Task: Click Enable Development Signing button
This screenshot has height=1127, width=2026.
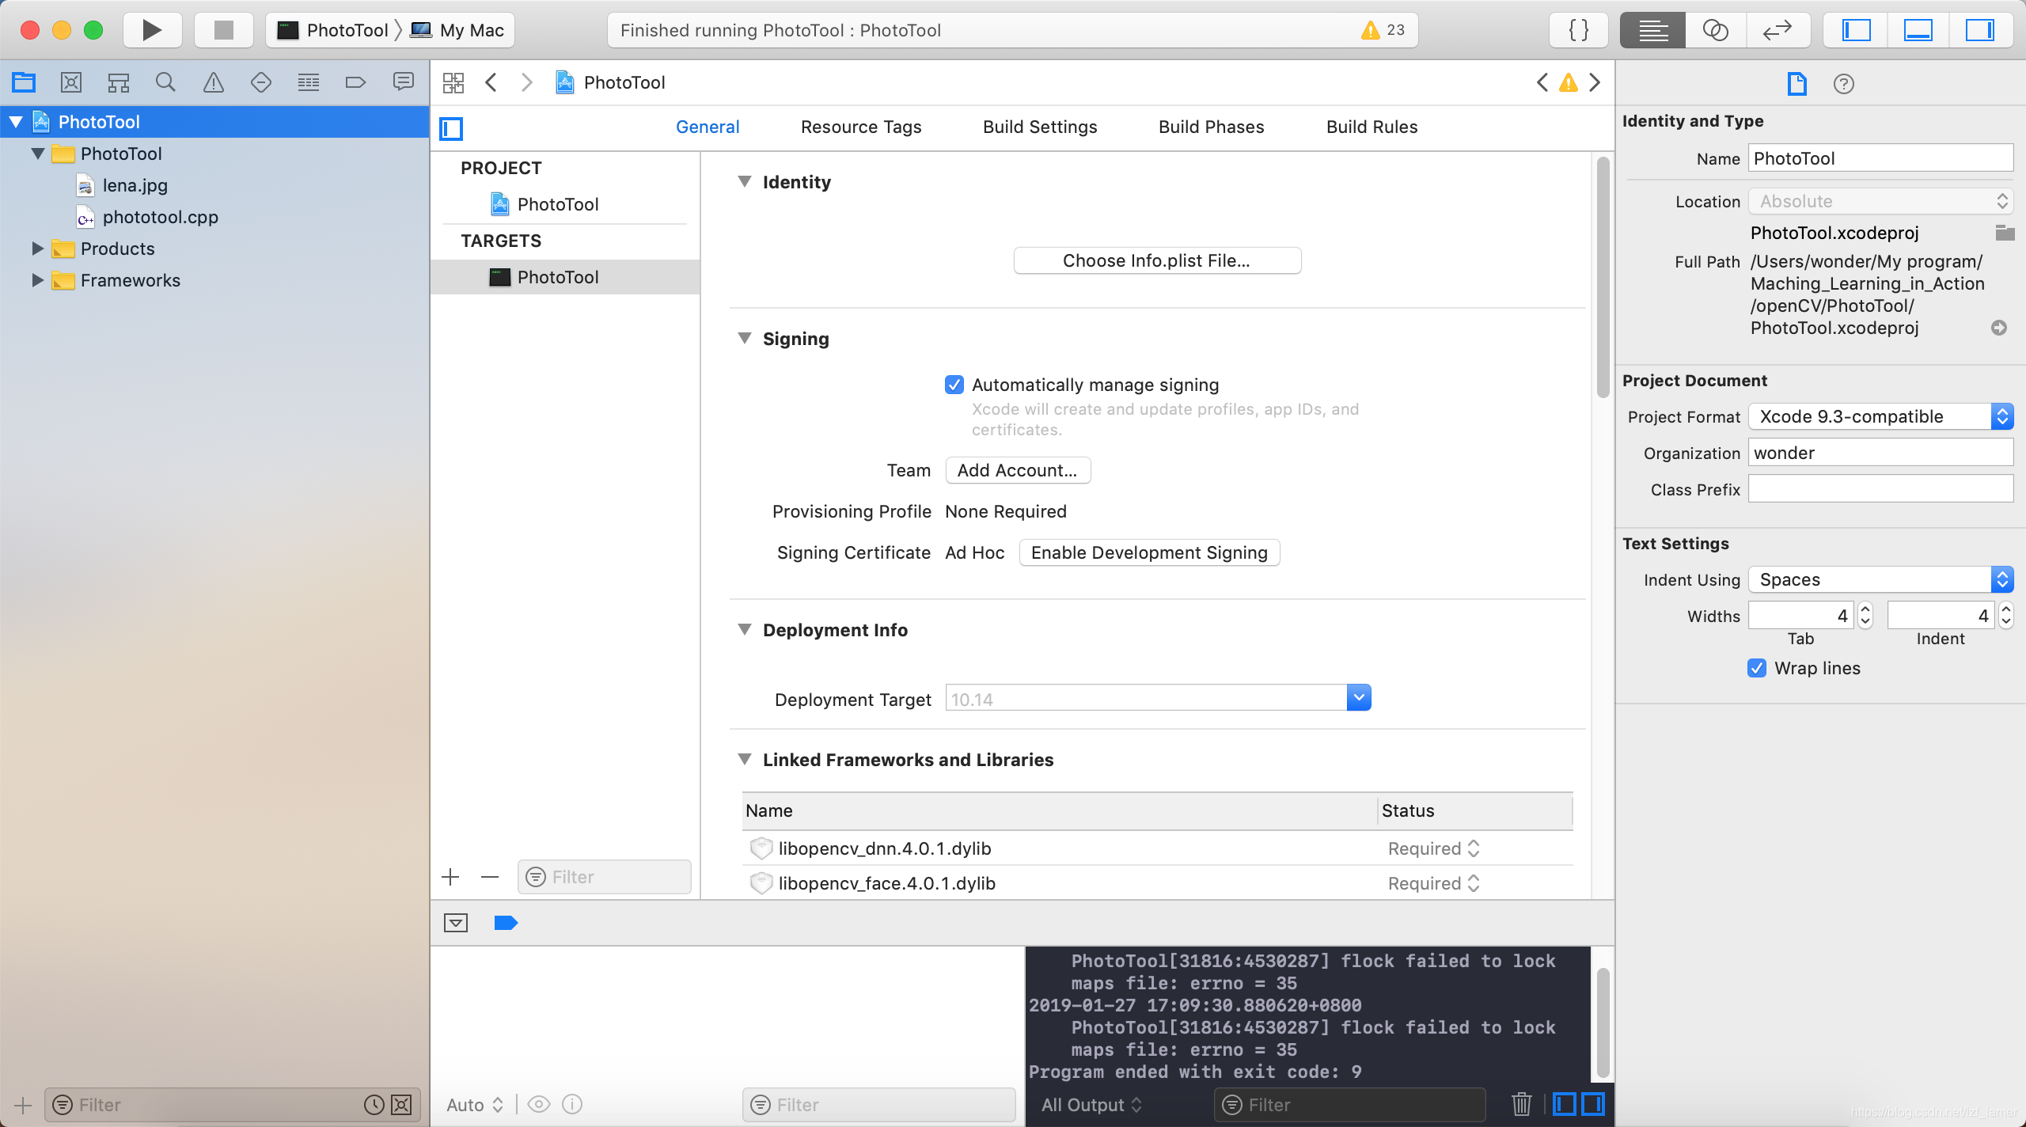Action: pyautogui.click(x=1149, y=552)
